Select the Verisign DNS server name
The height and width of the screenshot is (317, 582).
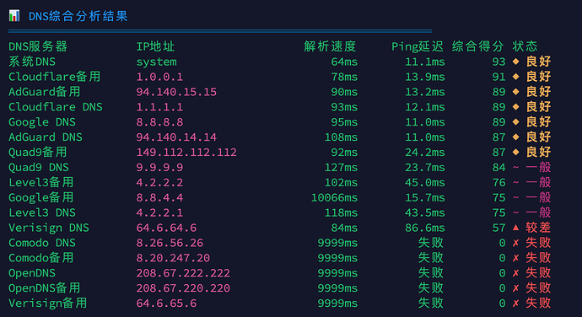click(x=49, y=228)
